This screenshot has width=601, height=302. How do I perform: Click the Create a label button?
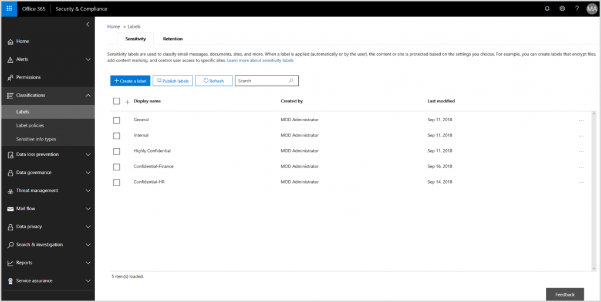coord(130,81)
